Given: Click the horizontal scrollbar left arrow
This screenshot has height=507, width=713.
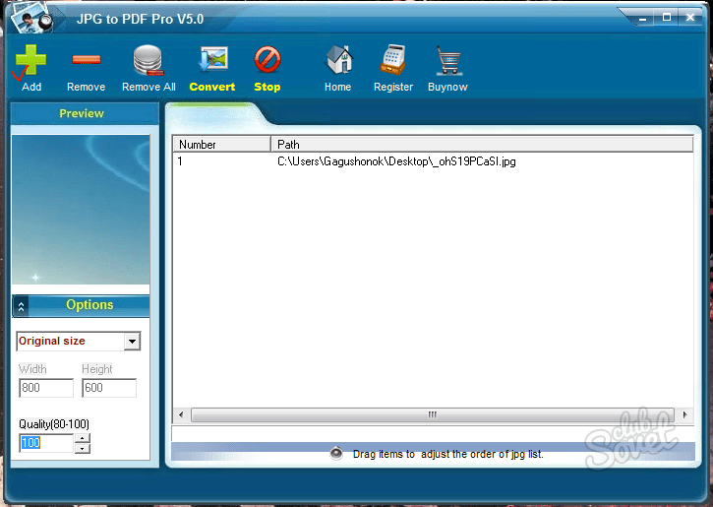Looking at the screenshot, I should pyautogui.click(x=181, y=414).
